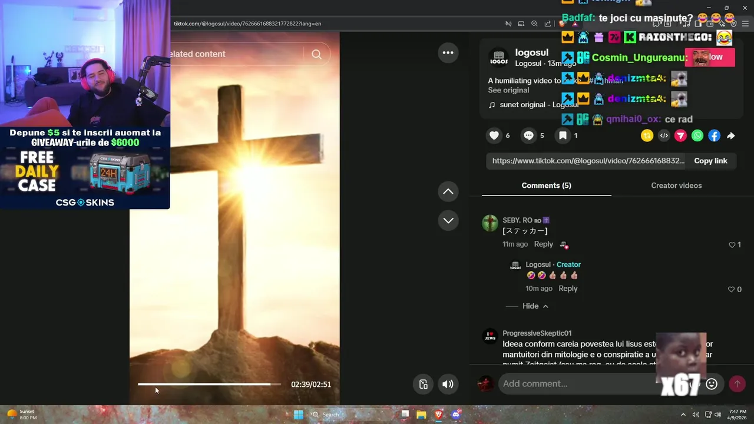Toggle auto-scroll icon beside the volume button
This screenshot has width=754, height=424.
pyautogui.click(x=423, y=385)
